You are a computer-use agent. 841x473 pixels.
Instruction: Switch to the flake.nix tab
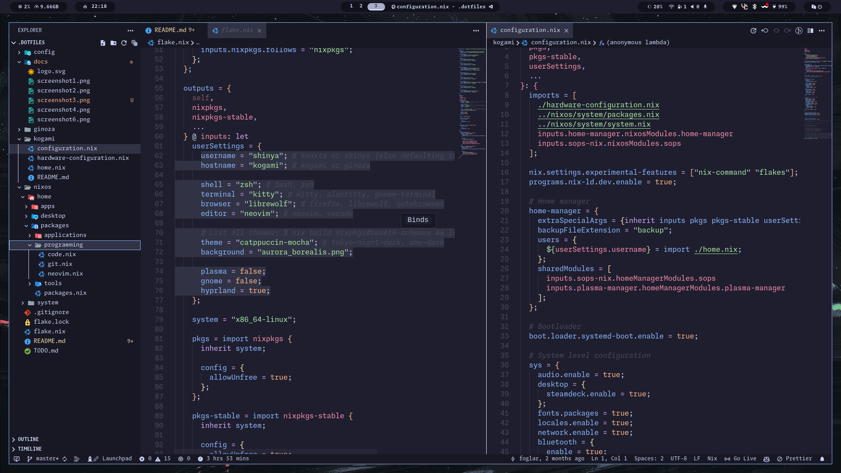pos(237,30)
